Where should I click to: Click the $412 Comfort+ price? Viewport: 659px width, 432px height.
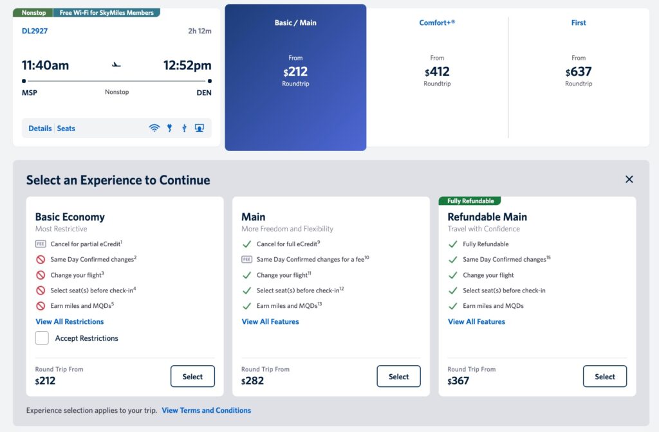pyautogui.click(x=437, y=72)
